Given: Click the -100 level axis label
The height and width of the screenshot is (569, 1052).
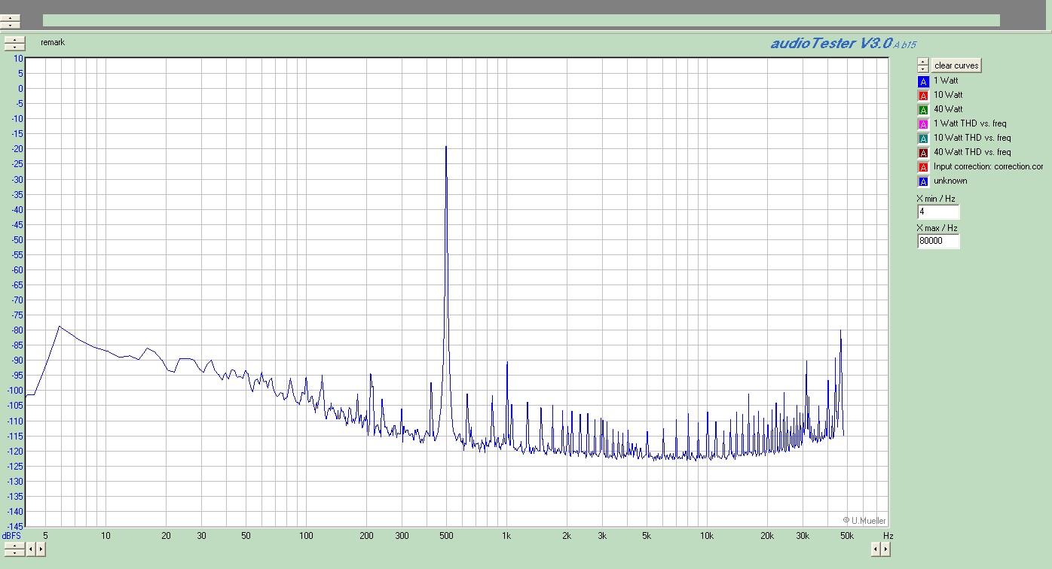Looking at the screenshot, I should click(x=15, y=391).
